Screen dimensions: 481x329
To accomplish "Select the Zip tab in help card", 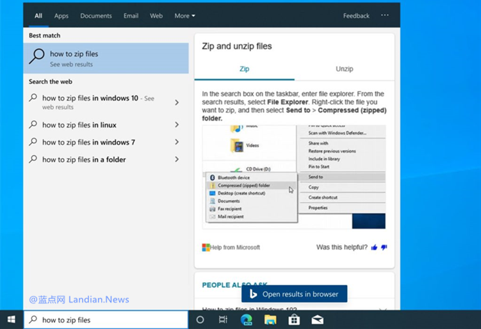I will pyautogui.click(x=245, y=69).
